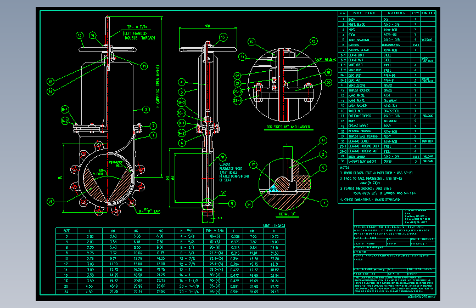Click the SIZE header in dimension table
Image resolution: width=476 pixels, height=308 pixels.
66,231
